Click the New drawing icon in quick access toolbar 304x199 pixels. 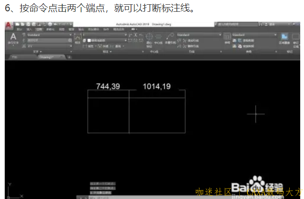(17, 24)
